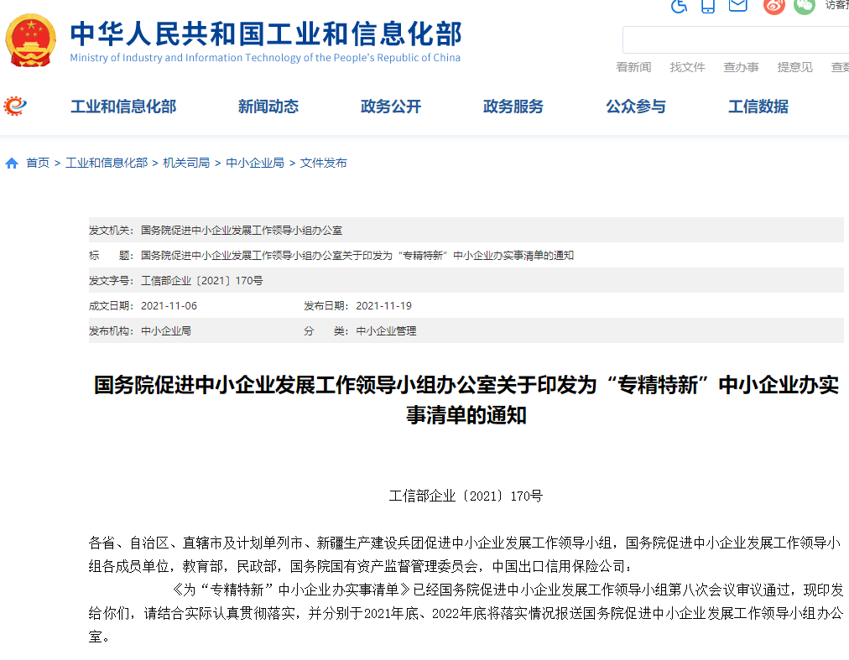Select the 看新闻 search category

click(633, 67)
